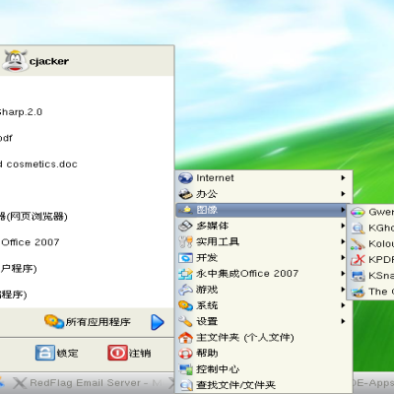Click the 锁定 lock icon
This screenshot has width=394, height=394.
(45, 353)
